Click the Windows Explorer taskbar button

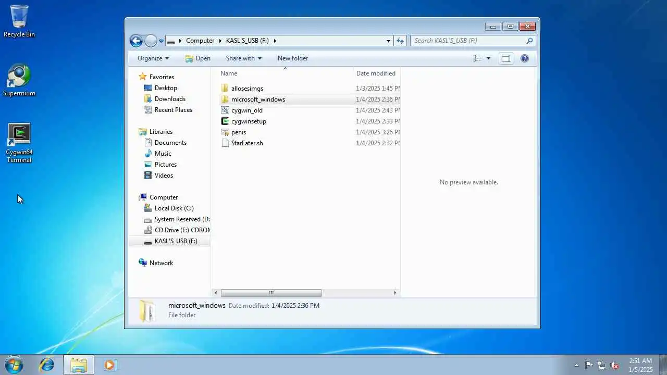click(x=79, y=365)
